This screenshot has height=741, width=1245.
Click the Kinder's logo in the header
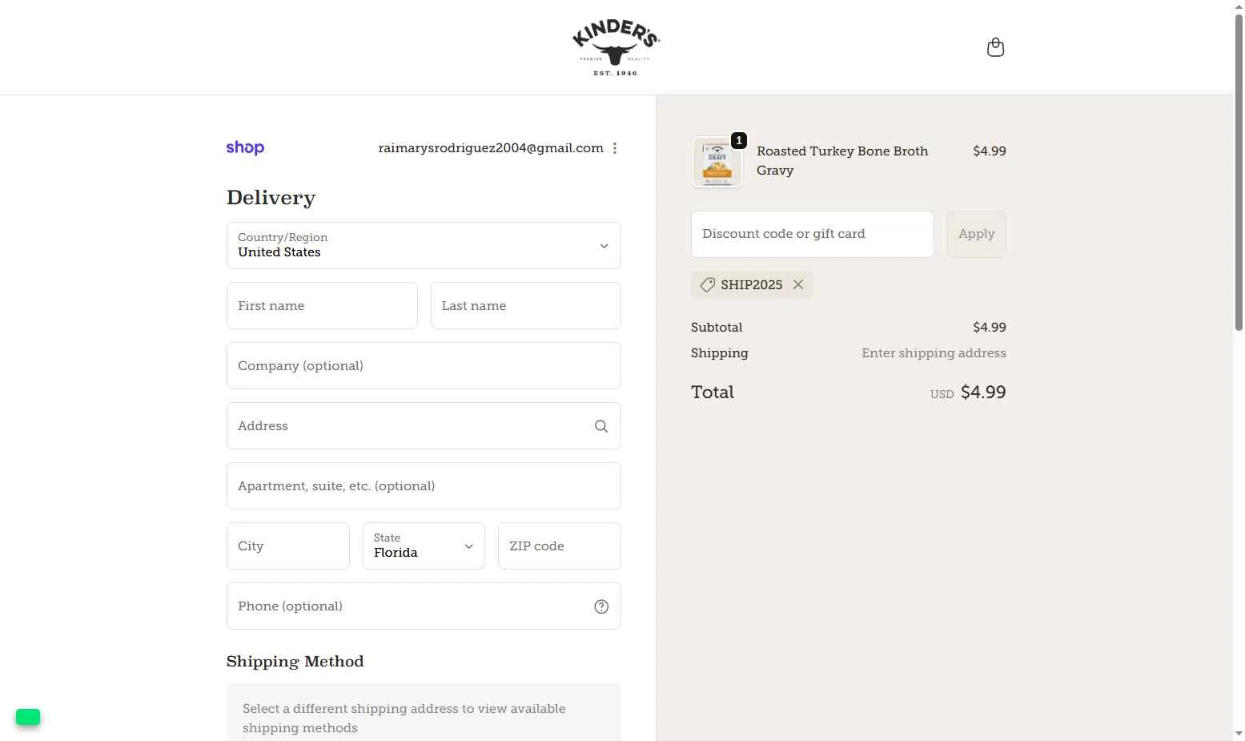(x=616, y=47)
